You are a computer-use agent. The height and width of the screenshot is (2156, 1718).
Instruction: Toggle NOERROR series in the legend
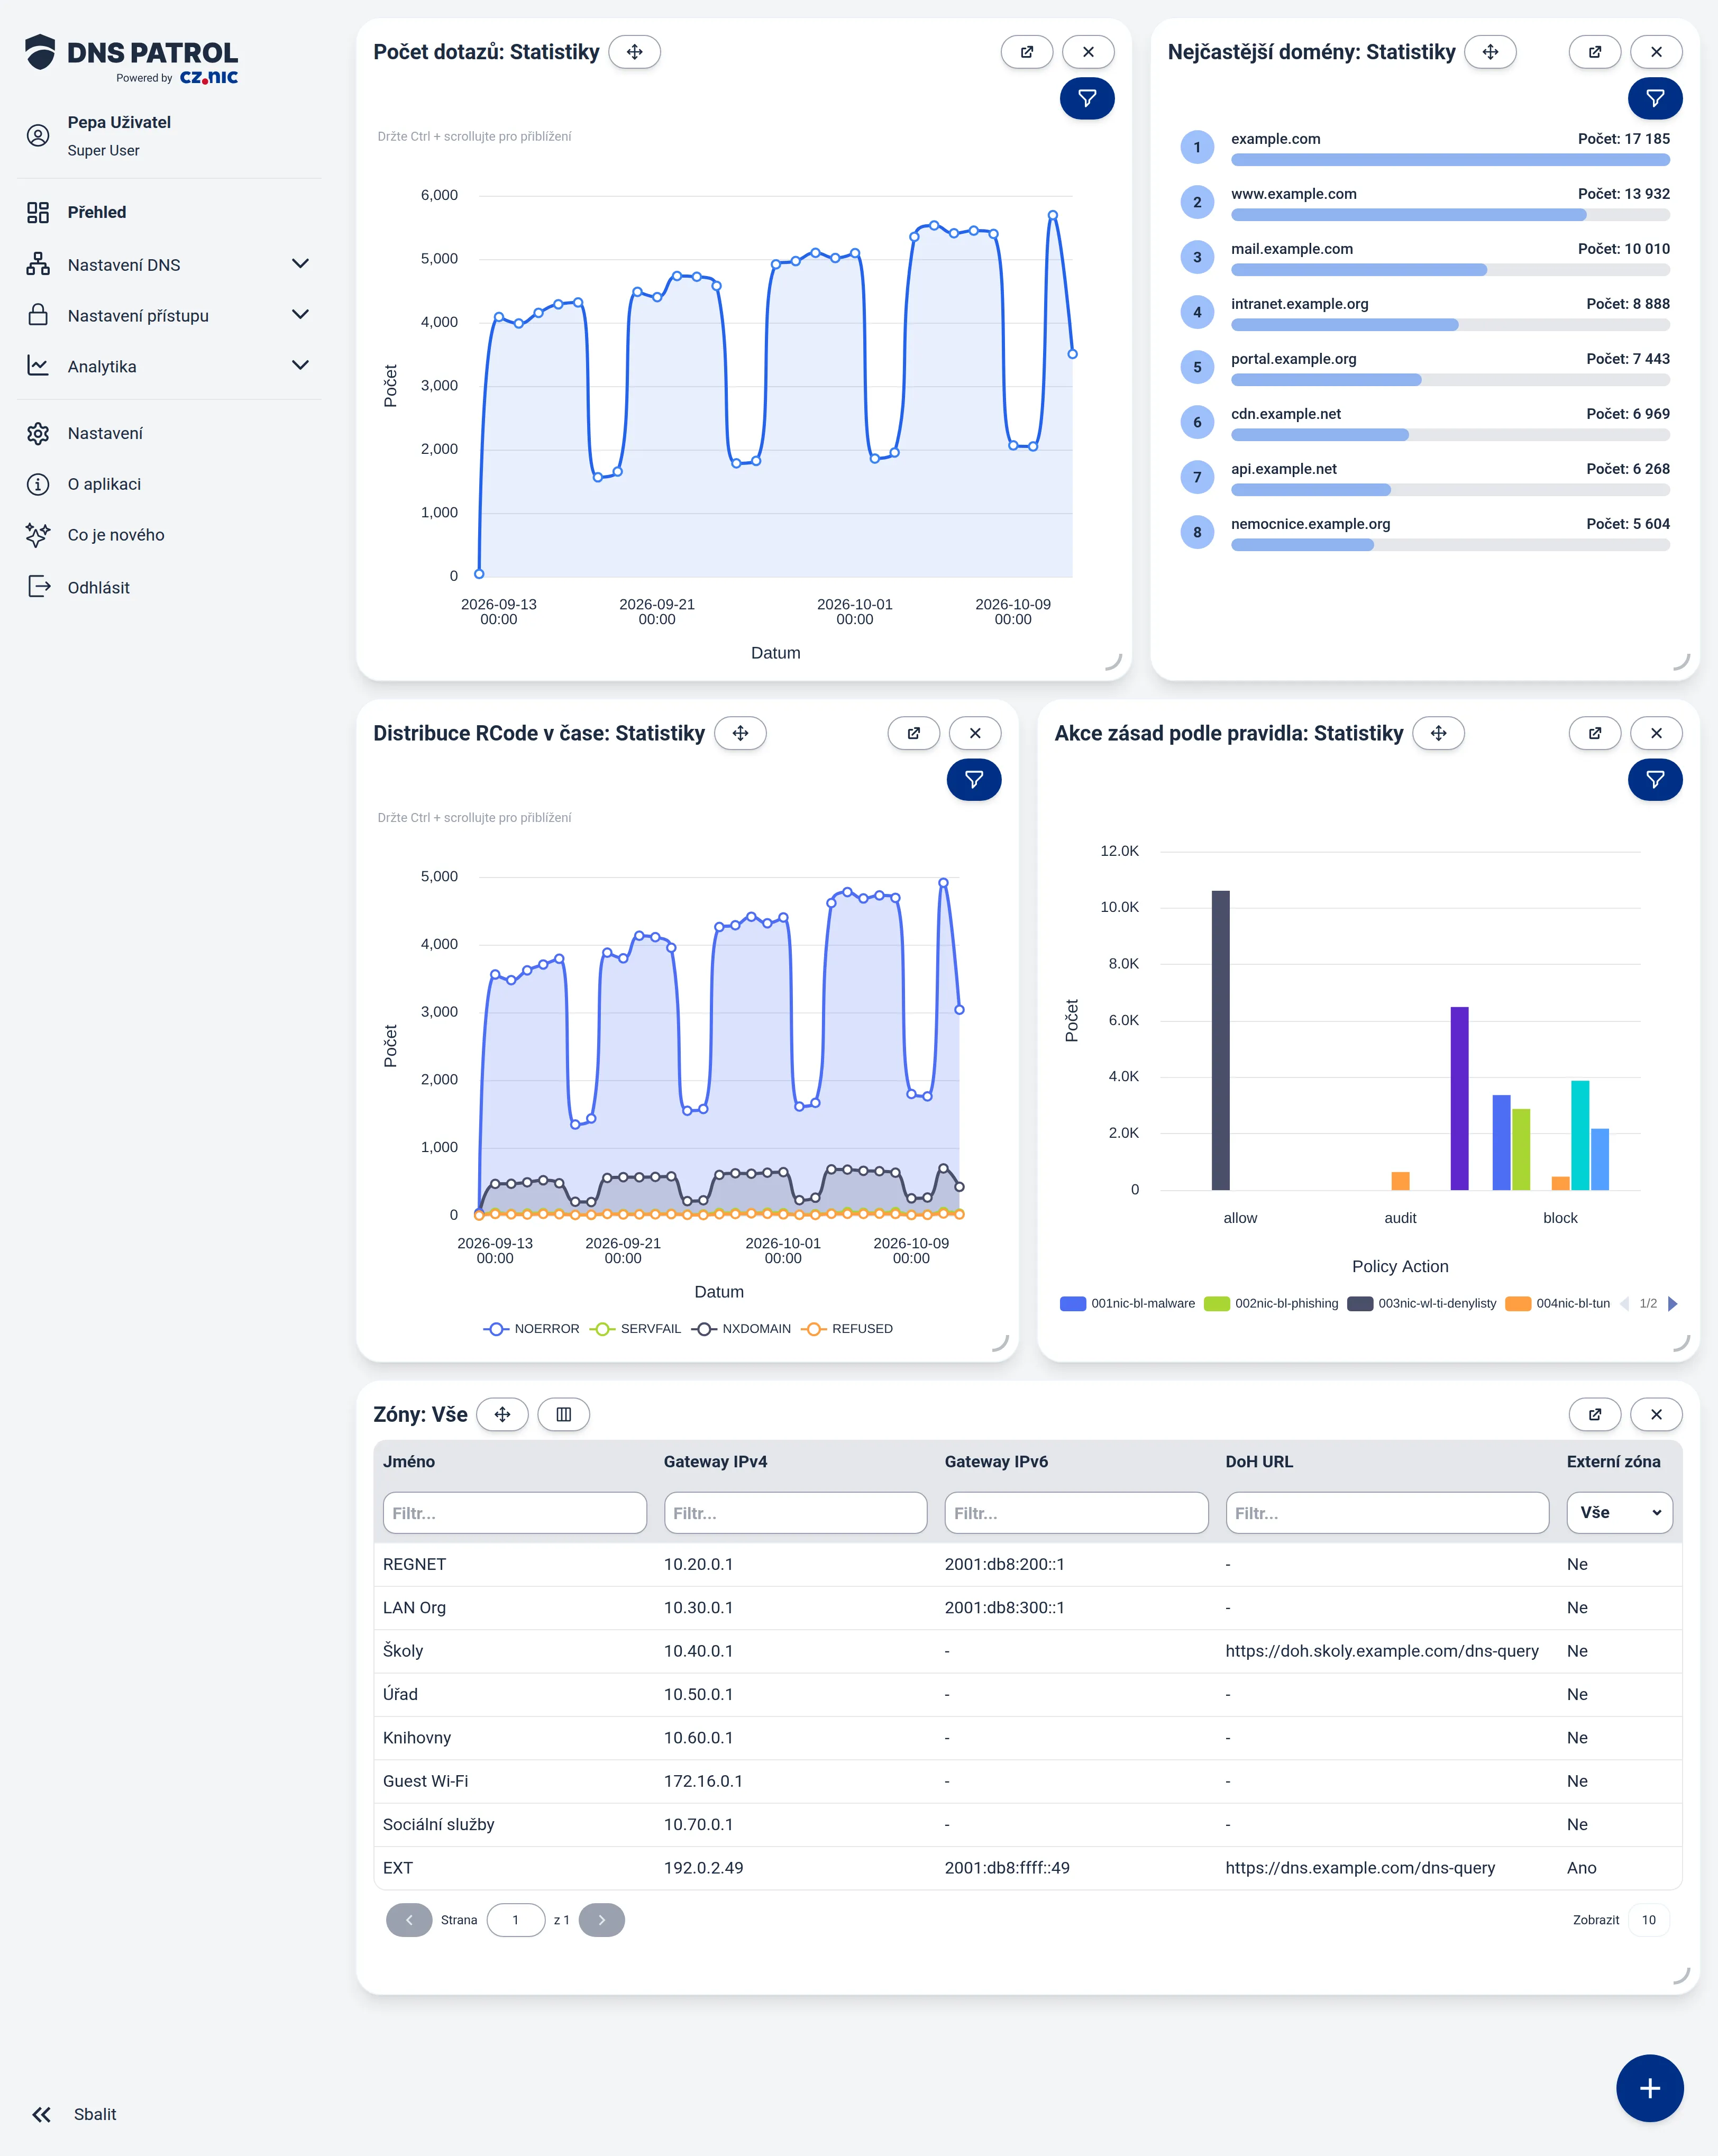tap(531, 1329)
